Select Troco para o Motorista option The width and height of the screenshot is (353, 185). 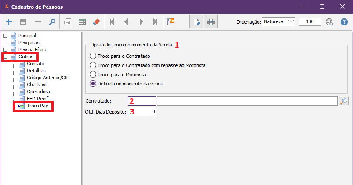pyautogui.click(x=92, y=75)
